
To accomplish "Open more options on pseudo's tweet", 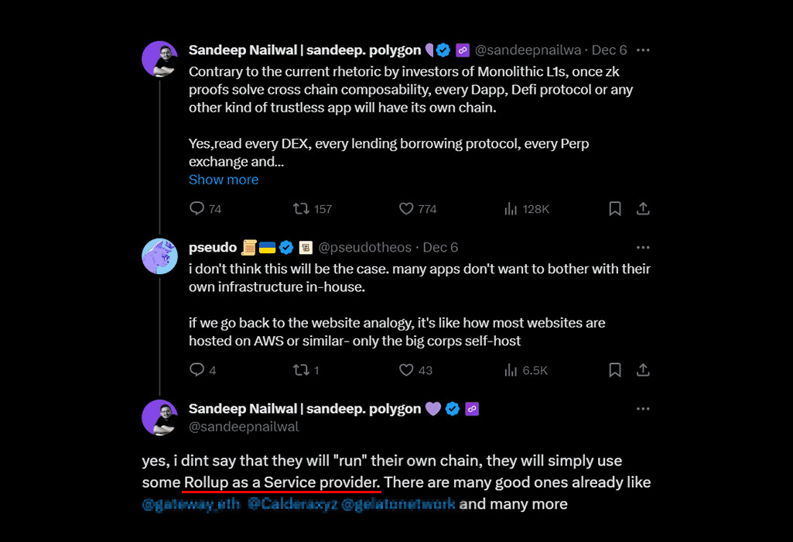I will (x=643, y=248).
